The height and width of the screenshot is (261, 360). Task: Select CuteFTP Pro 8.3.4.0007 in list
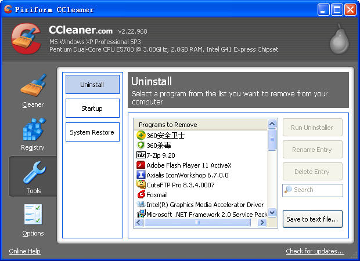point(180,185)
